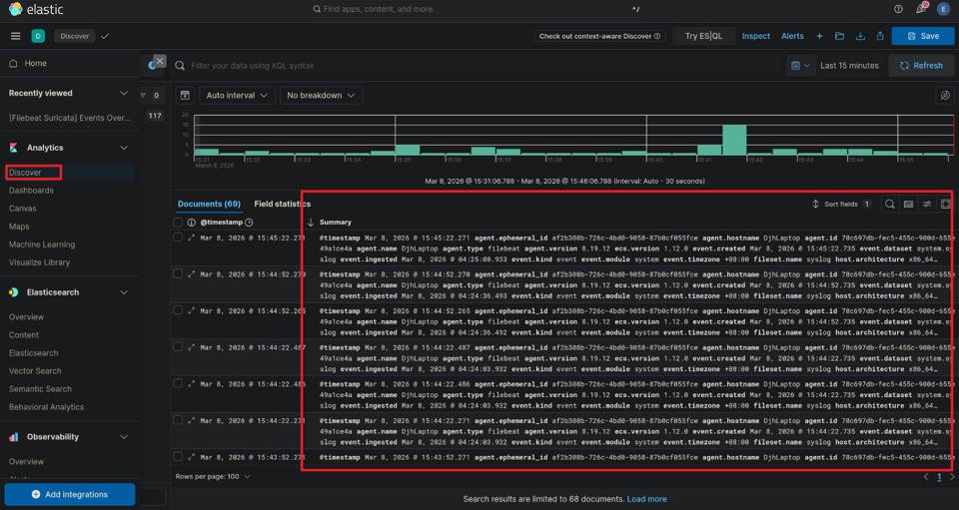Switch to the Field statistics tab
This screenshot has height=510, width=959.
282,204
